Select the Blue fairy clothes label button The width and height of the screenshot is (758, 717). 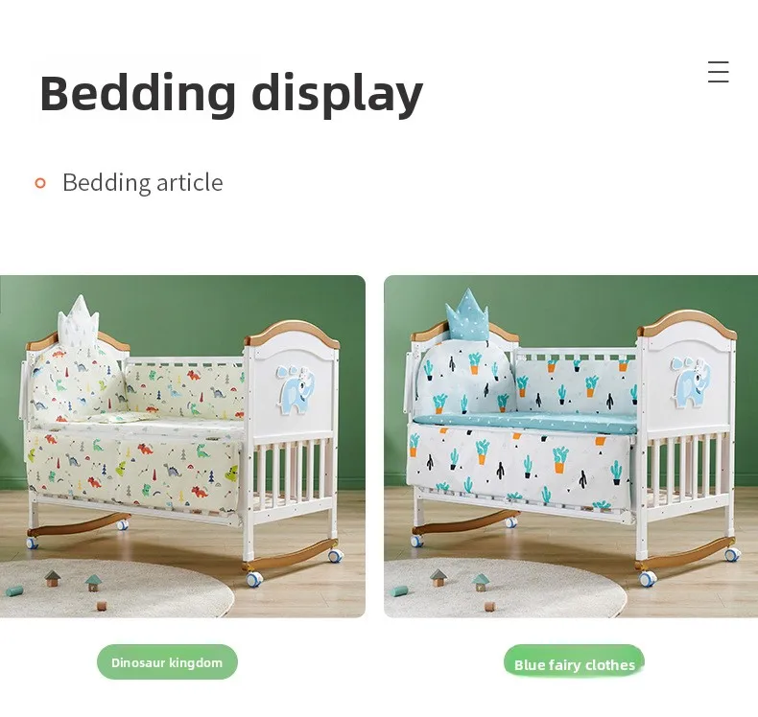point(574,662)
